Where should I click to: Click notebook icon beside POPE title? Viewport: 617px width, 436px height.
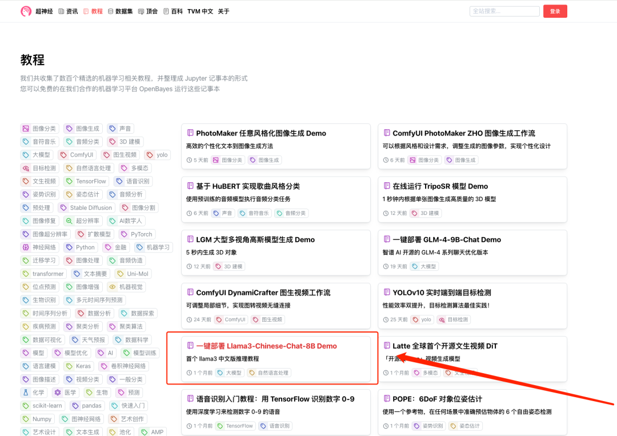(387, 399)
